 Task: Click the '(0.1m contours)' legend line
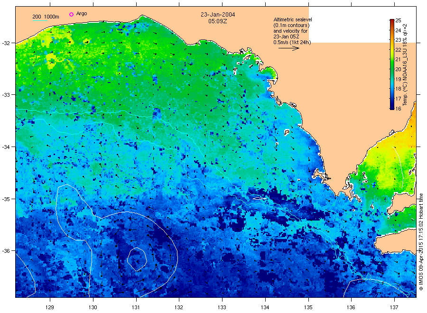click(x=291, y=25)
